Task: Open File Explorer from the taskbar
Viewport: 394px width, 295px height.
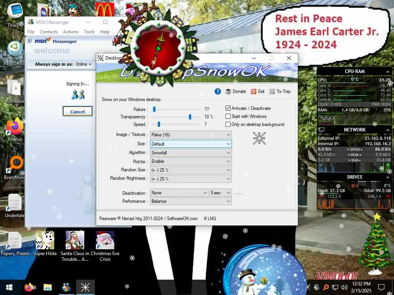Action: tap(47, 287)
